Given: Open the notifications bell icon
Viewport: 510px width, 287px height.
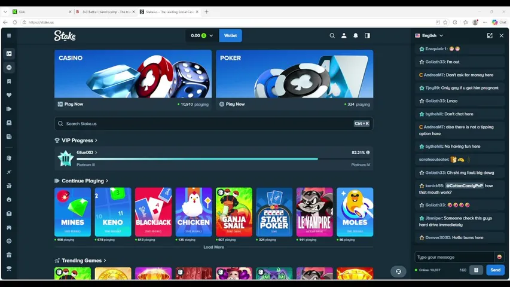Looking at the screenshot, I should click(x=356, y=35).
